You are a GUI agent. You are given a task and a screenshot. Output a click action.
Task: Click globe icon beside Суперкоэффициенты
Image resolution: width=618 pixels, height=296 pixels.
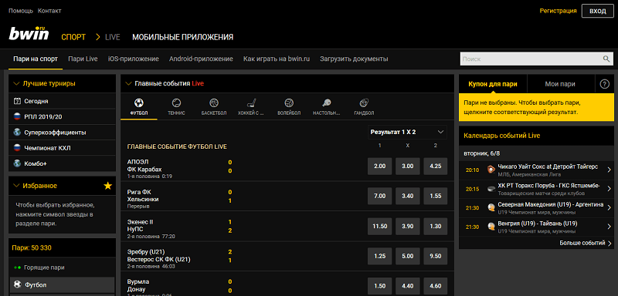[x=17, y=133]
